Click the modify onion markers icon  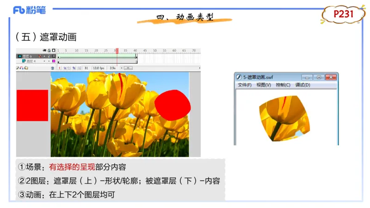79,68
